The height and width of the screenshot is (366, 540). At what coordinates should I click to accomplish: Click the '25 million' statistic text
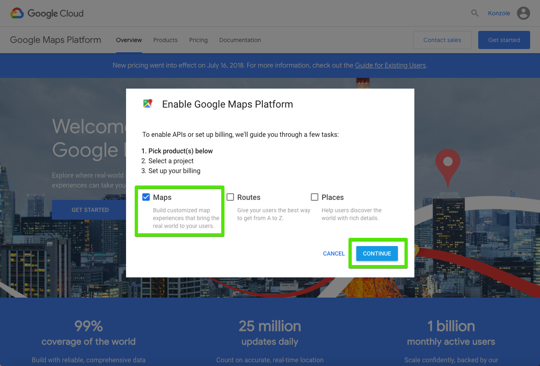tap(270, 326)
